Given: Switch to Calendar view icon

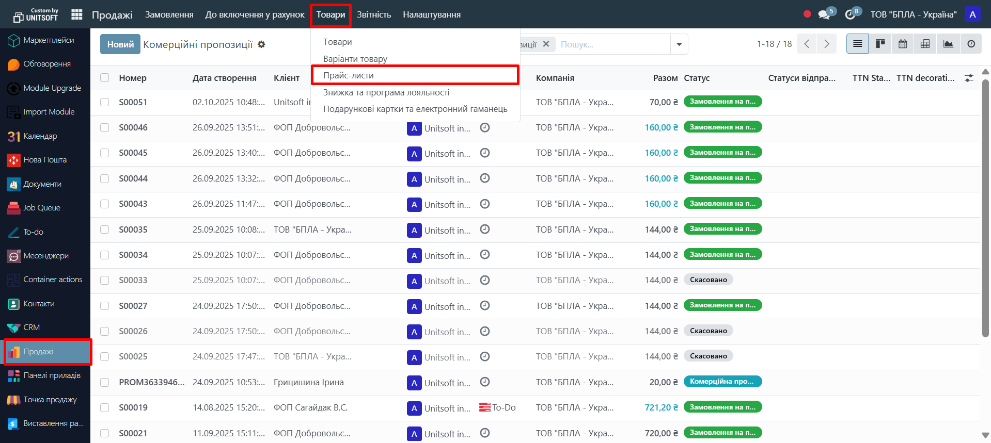Looking at the screenshot, I should [903, 44].
